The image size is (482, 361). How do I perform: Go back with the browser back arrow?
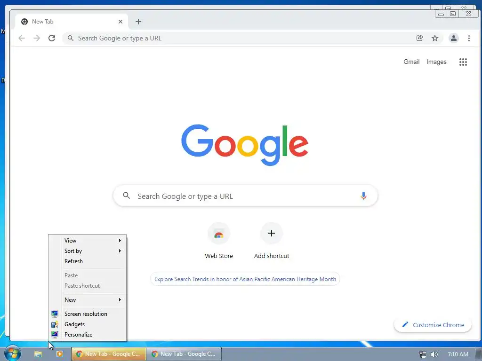point(22,38)
